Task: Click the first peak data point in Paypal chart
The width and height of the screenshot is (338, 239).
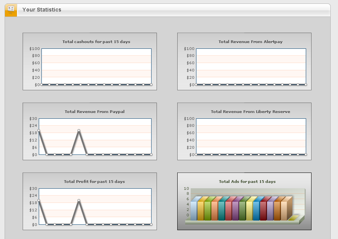Action: 39,130
